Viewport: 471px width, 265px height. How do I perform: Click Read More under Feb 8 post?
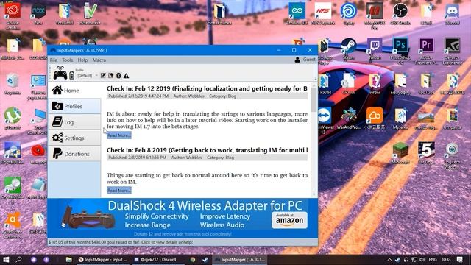pos(119,191)
